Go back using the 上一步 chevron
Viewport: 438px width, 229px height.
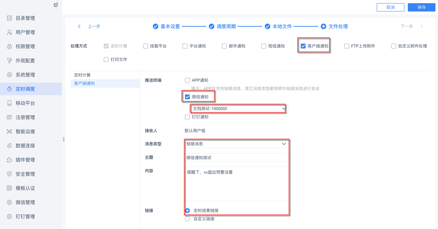80,26
